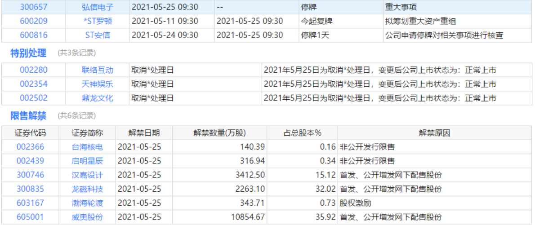535x225 pixels.
Task: Select the 0.73 share percentage value
Action: pyautogui.click(x=328, y=203)
